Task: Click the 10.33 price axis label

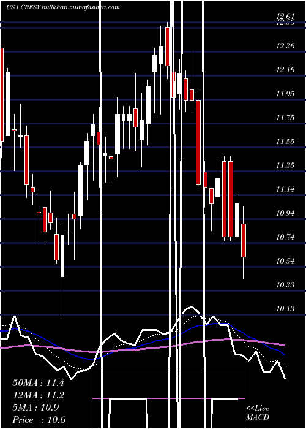Action: pos(285,284)
